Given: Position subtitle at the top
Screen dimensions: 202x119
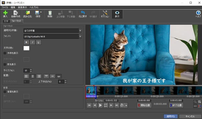Looking at the screenshot, I should (x=46, y=76).
